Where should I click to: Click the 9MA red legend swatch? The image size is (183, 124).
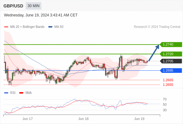[21, 93]
